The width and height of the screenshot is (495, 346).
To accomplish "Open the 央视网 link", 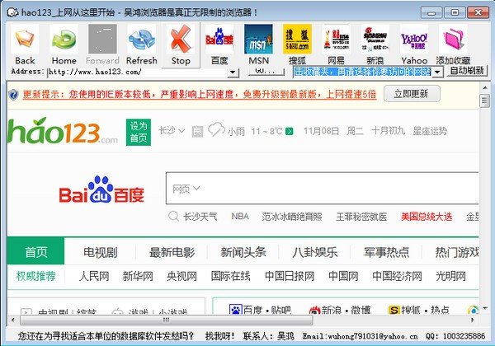I will pos(181,276).
